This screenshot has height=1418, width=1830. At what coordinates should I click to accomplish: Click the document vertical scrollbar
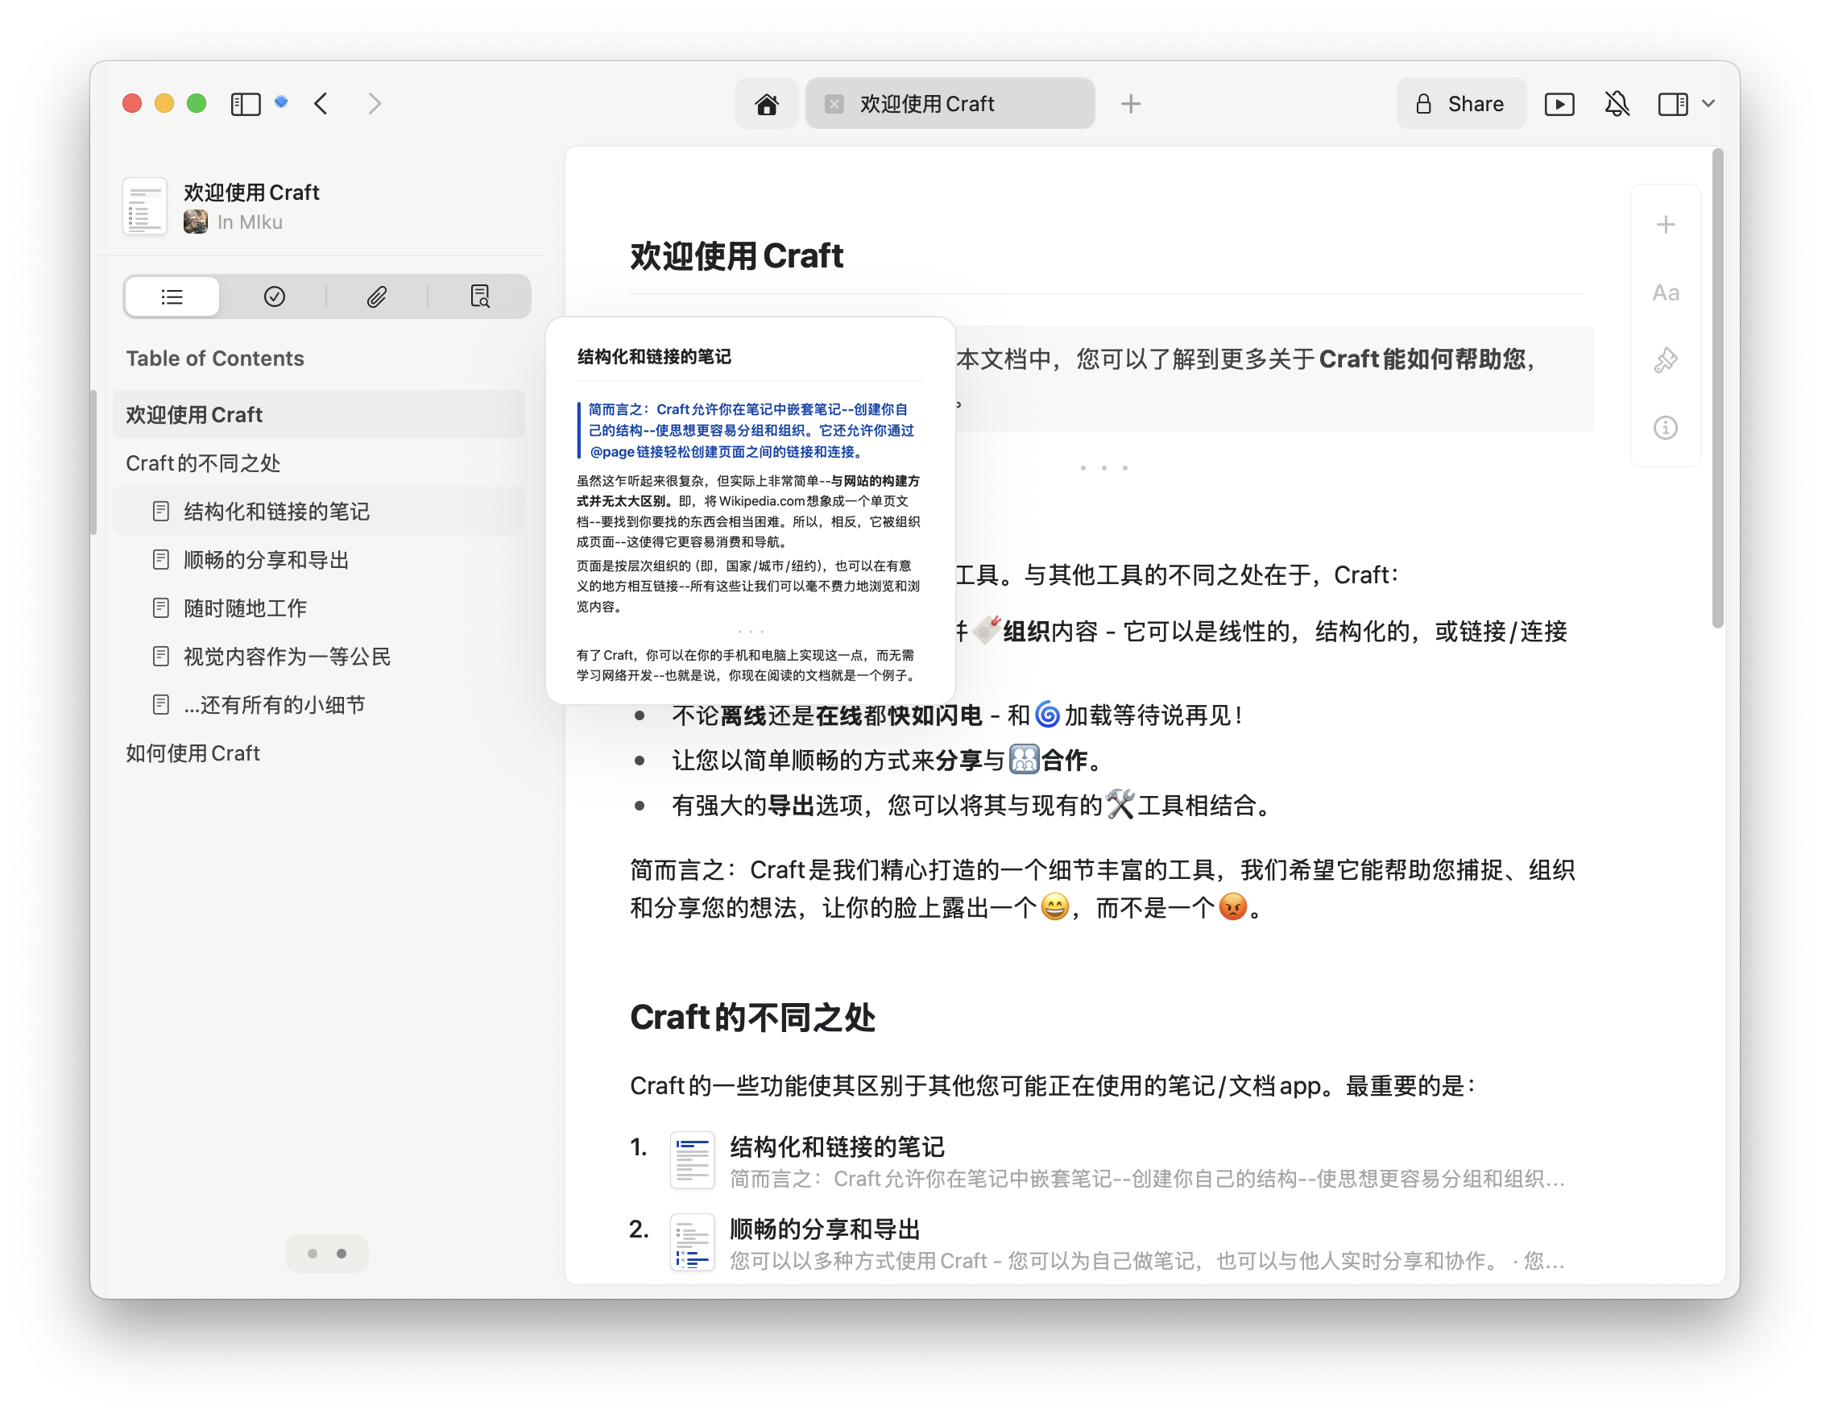pyautogui.click(x=1718, y=388)
